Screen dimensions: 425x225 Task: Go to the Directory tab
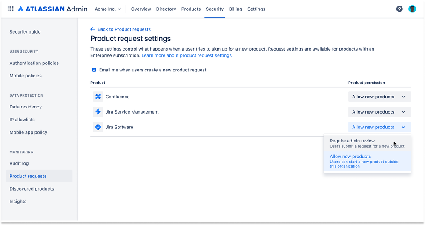166,9
